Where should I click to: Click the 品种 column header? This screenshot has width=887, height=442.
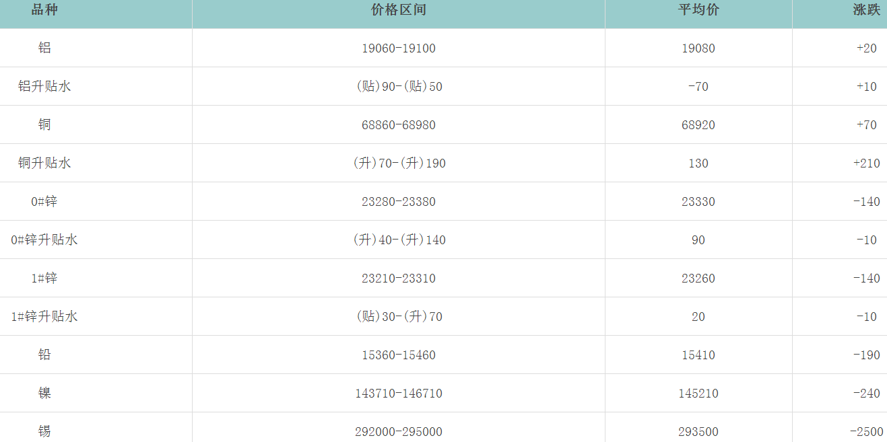tap(44, 10)
